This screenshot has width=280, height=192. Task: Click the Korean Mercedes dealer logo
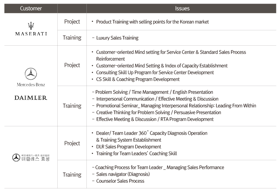tap(31, 157)
